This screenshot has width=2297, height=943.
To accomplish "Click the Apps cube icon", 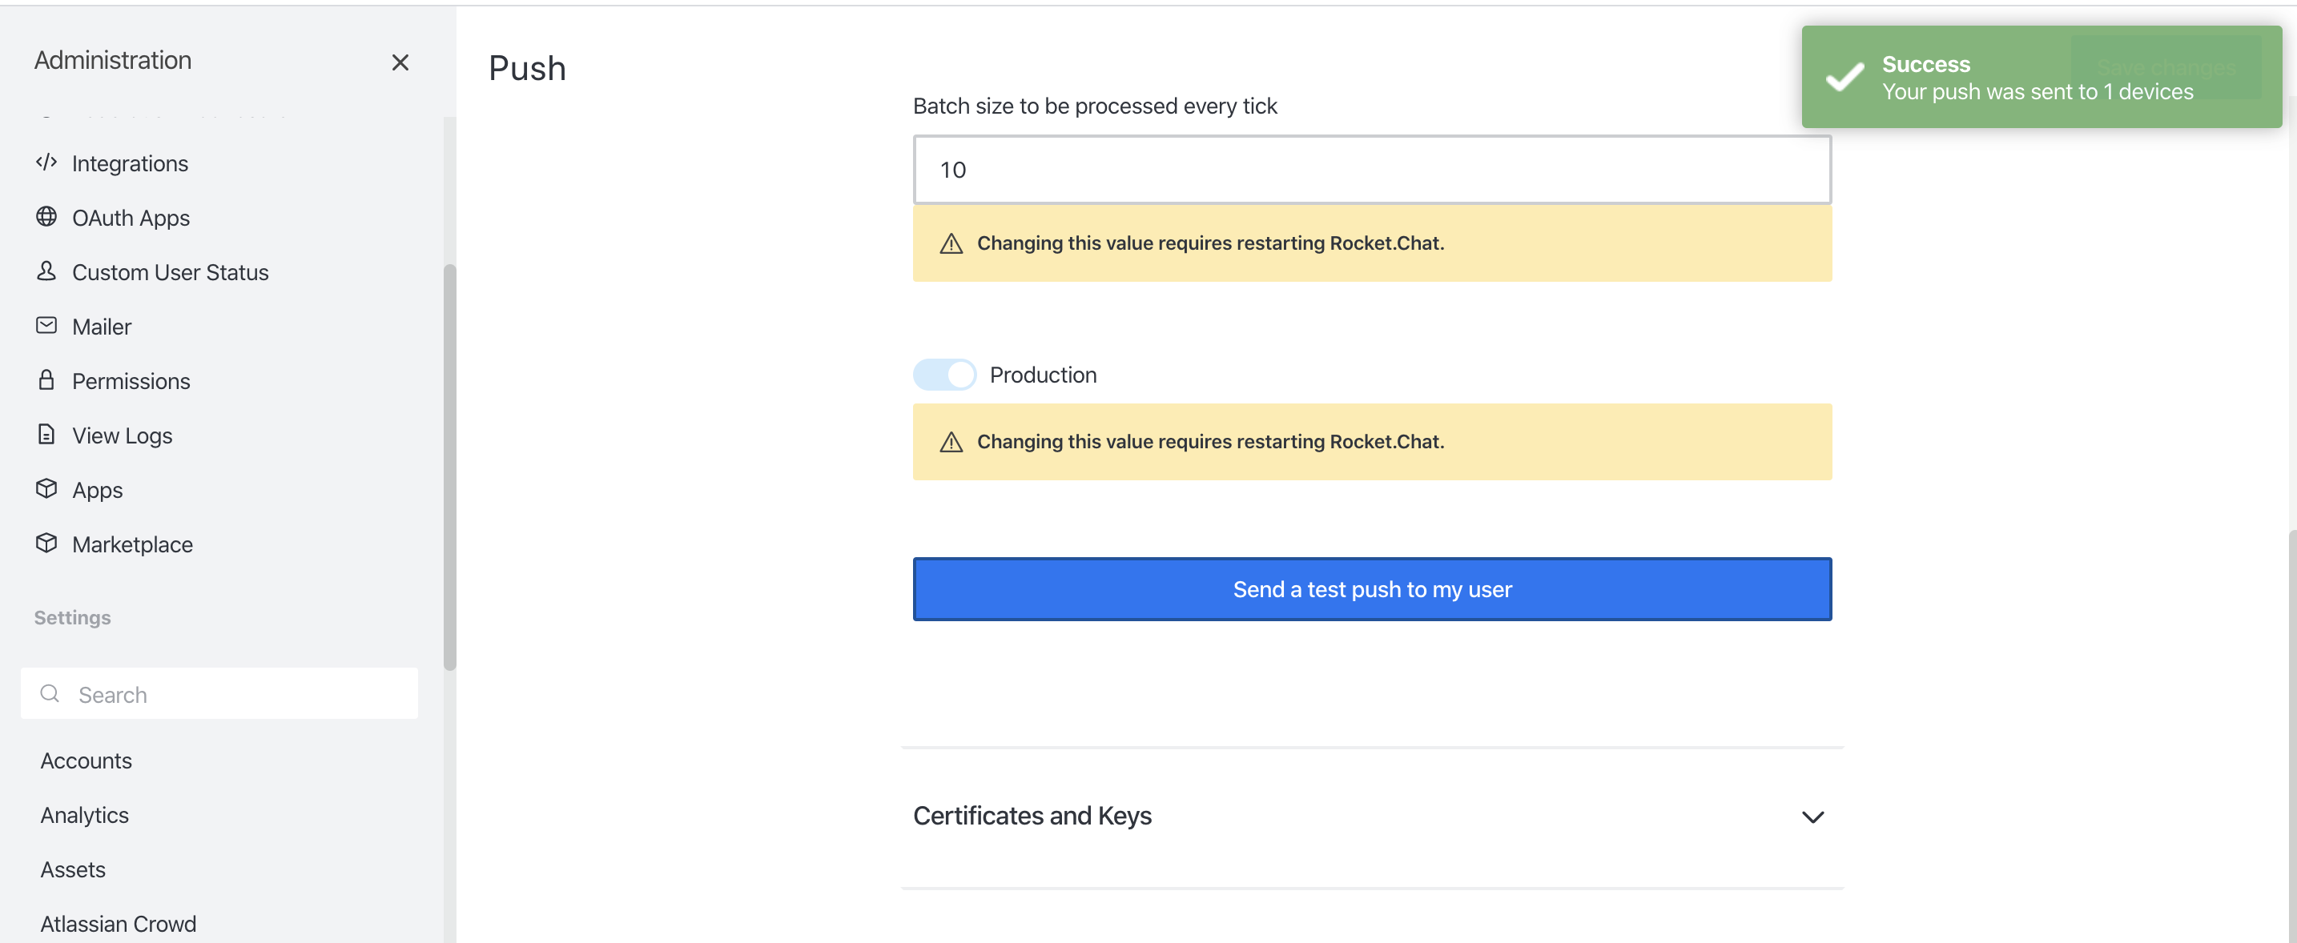I will (46, 488).
